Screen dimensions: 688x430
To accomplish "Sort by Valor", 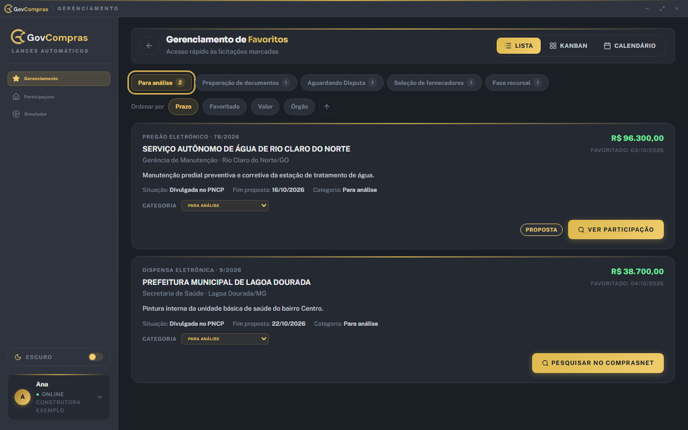I will point(265,106).
